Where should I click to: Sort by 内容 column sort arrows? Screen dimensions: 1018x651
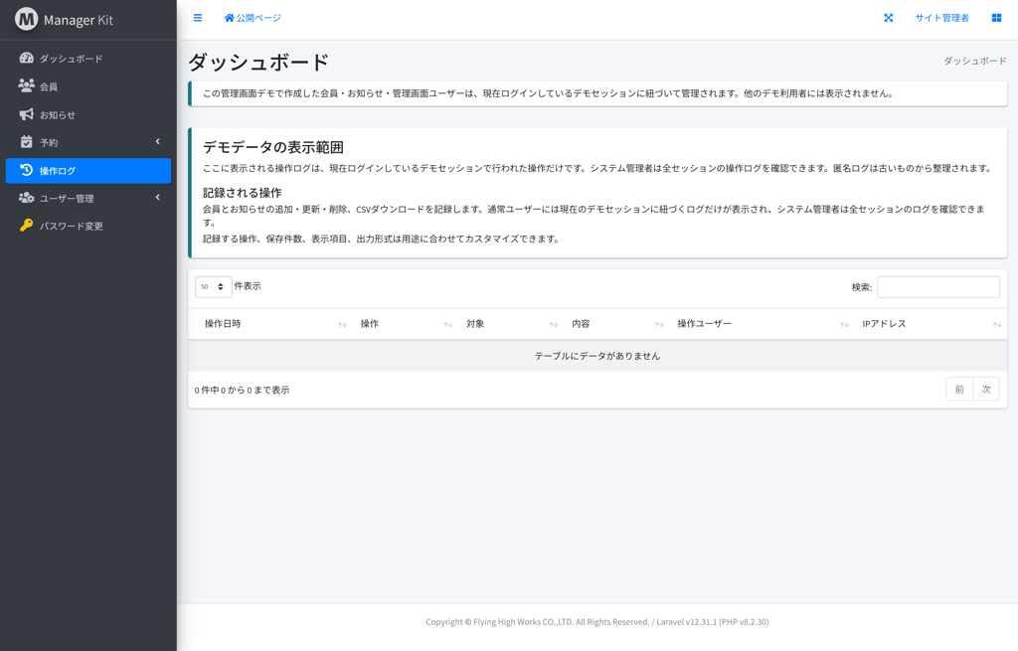tap(659, 324)
